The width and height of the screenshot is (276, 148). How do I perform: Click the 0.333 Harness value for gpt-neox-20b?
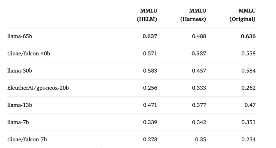(x=199, y=88)
